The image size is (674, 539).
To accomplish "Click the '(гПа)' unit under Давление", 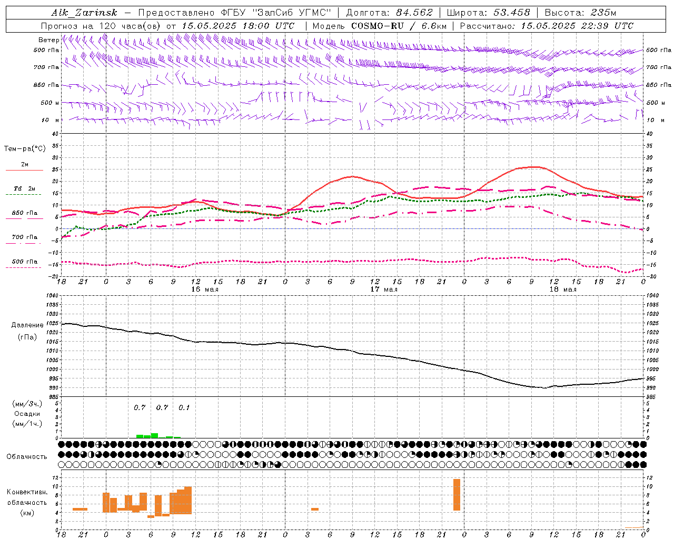I will coord(27,337).
